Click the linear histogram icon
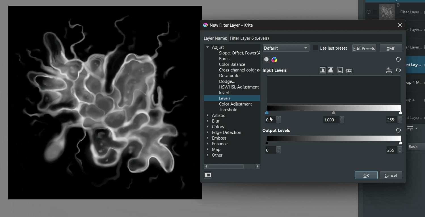This screenshot has height=217, width=425. [323, 70]
